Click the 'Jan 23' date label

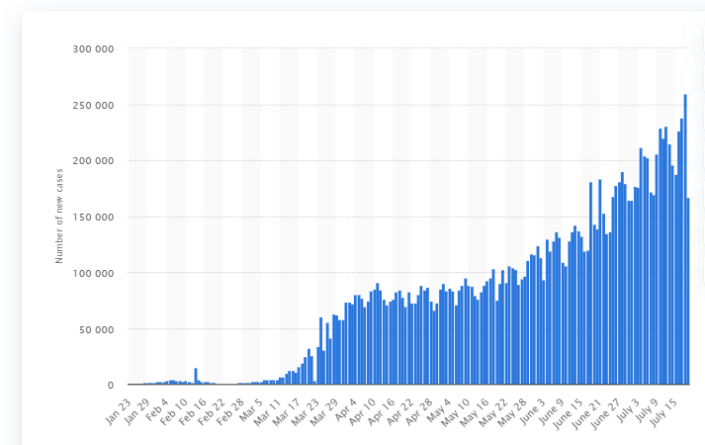(119, 411)
